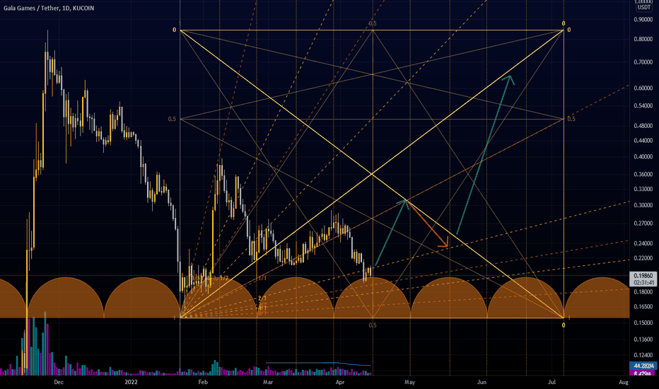
Task: Click the 1/1 Gann fan label
Action: click(x=262, y=279)
